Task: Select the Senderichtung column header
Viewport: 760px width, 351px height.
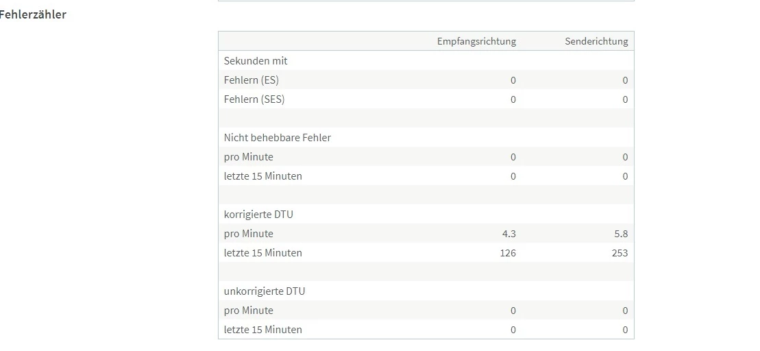Action: [x=596, y=41]
